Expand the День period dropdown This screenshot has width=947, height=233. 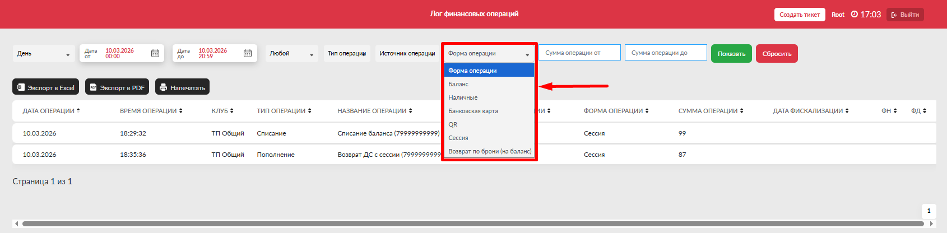(x=44, y=54)
